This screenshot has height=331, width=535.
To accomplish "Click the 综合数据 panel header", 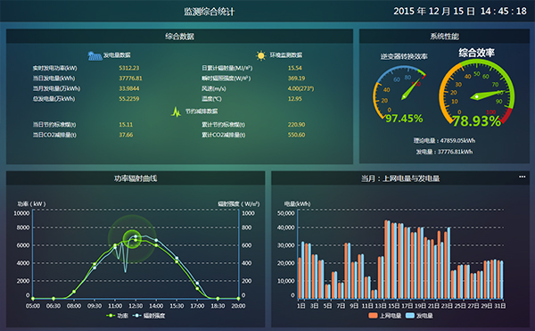I will pyautogui.click(x=179, y=37).
